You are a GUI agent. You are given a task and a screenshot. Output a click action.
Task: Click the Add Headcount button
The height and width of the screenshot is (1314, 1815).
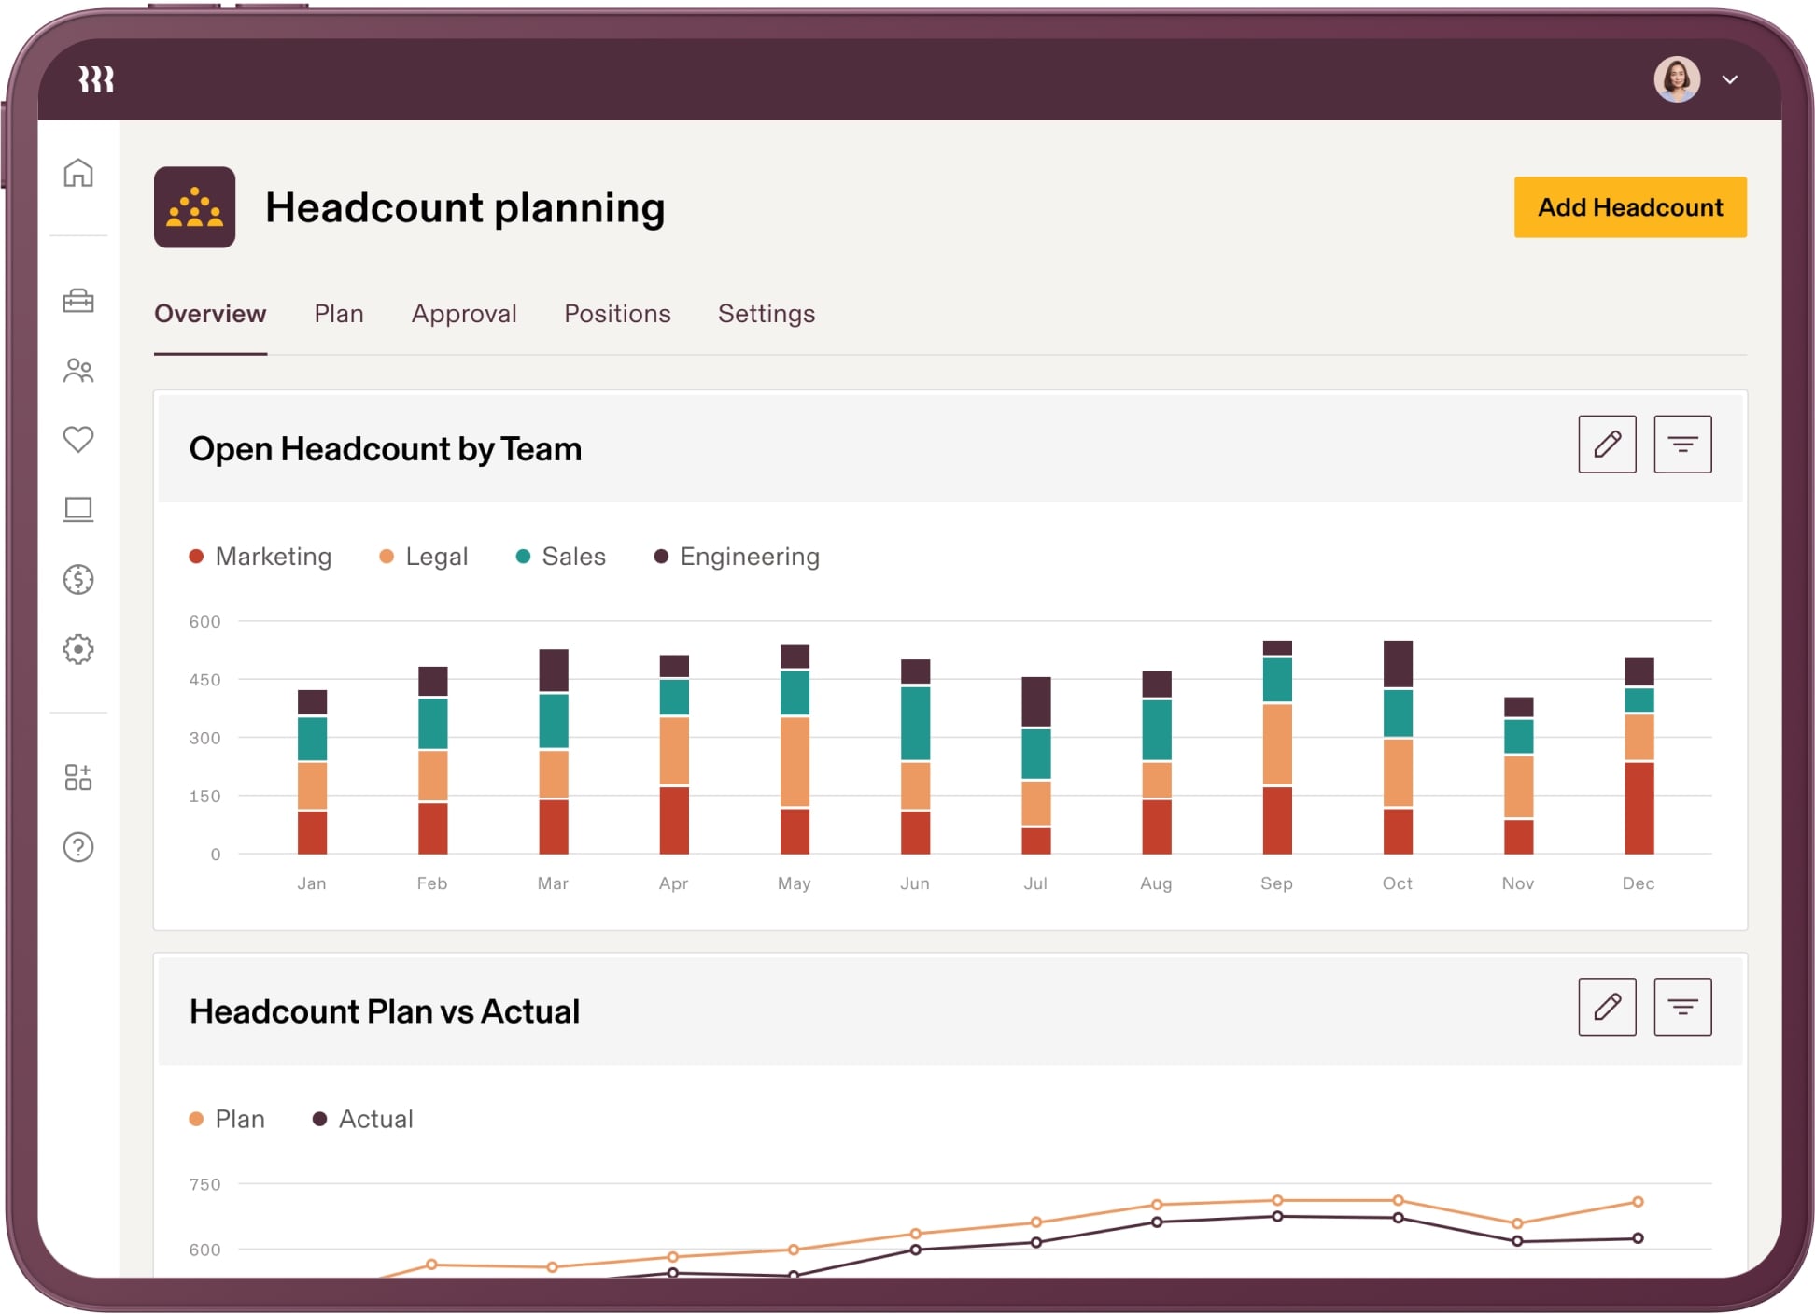coord(1630,207)
